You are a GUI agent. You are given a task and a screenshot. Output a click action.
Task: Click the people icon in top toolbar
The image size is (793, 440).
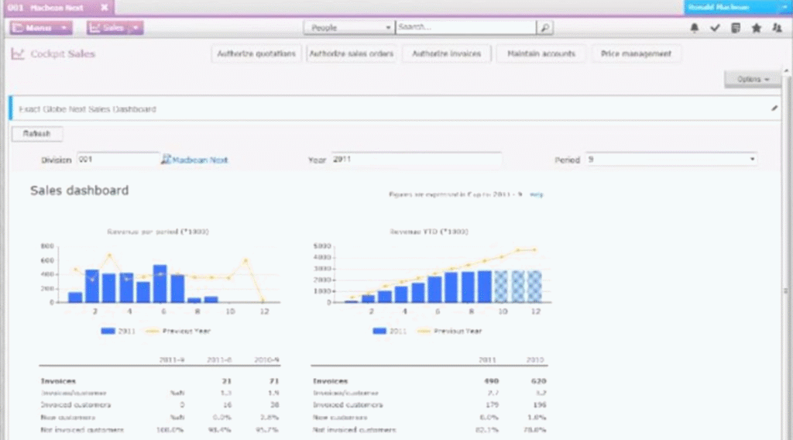778,28
